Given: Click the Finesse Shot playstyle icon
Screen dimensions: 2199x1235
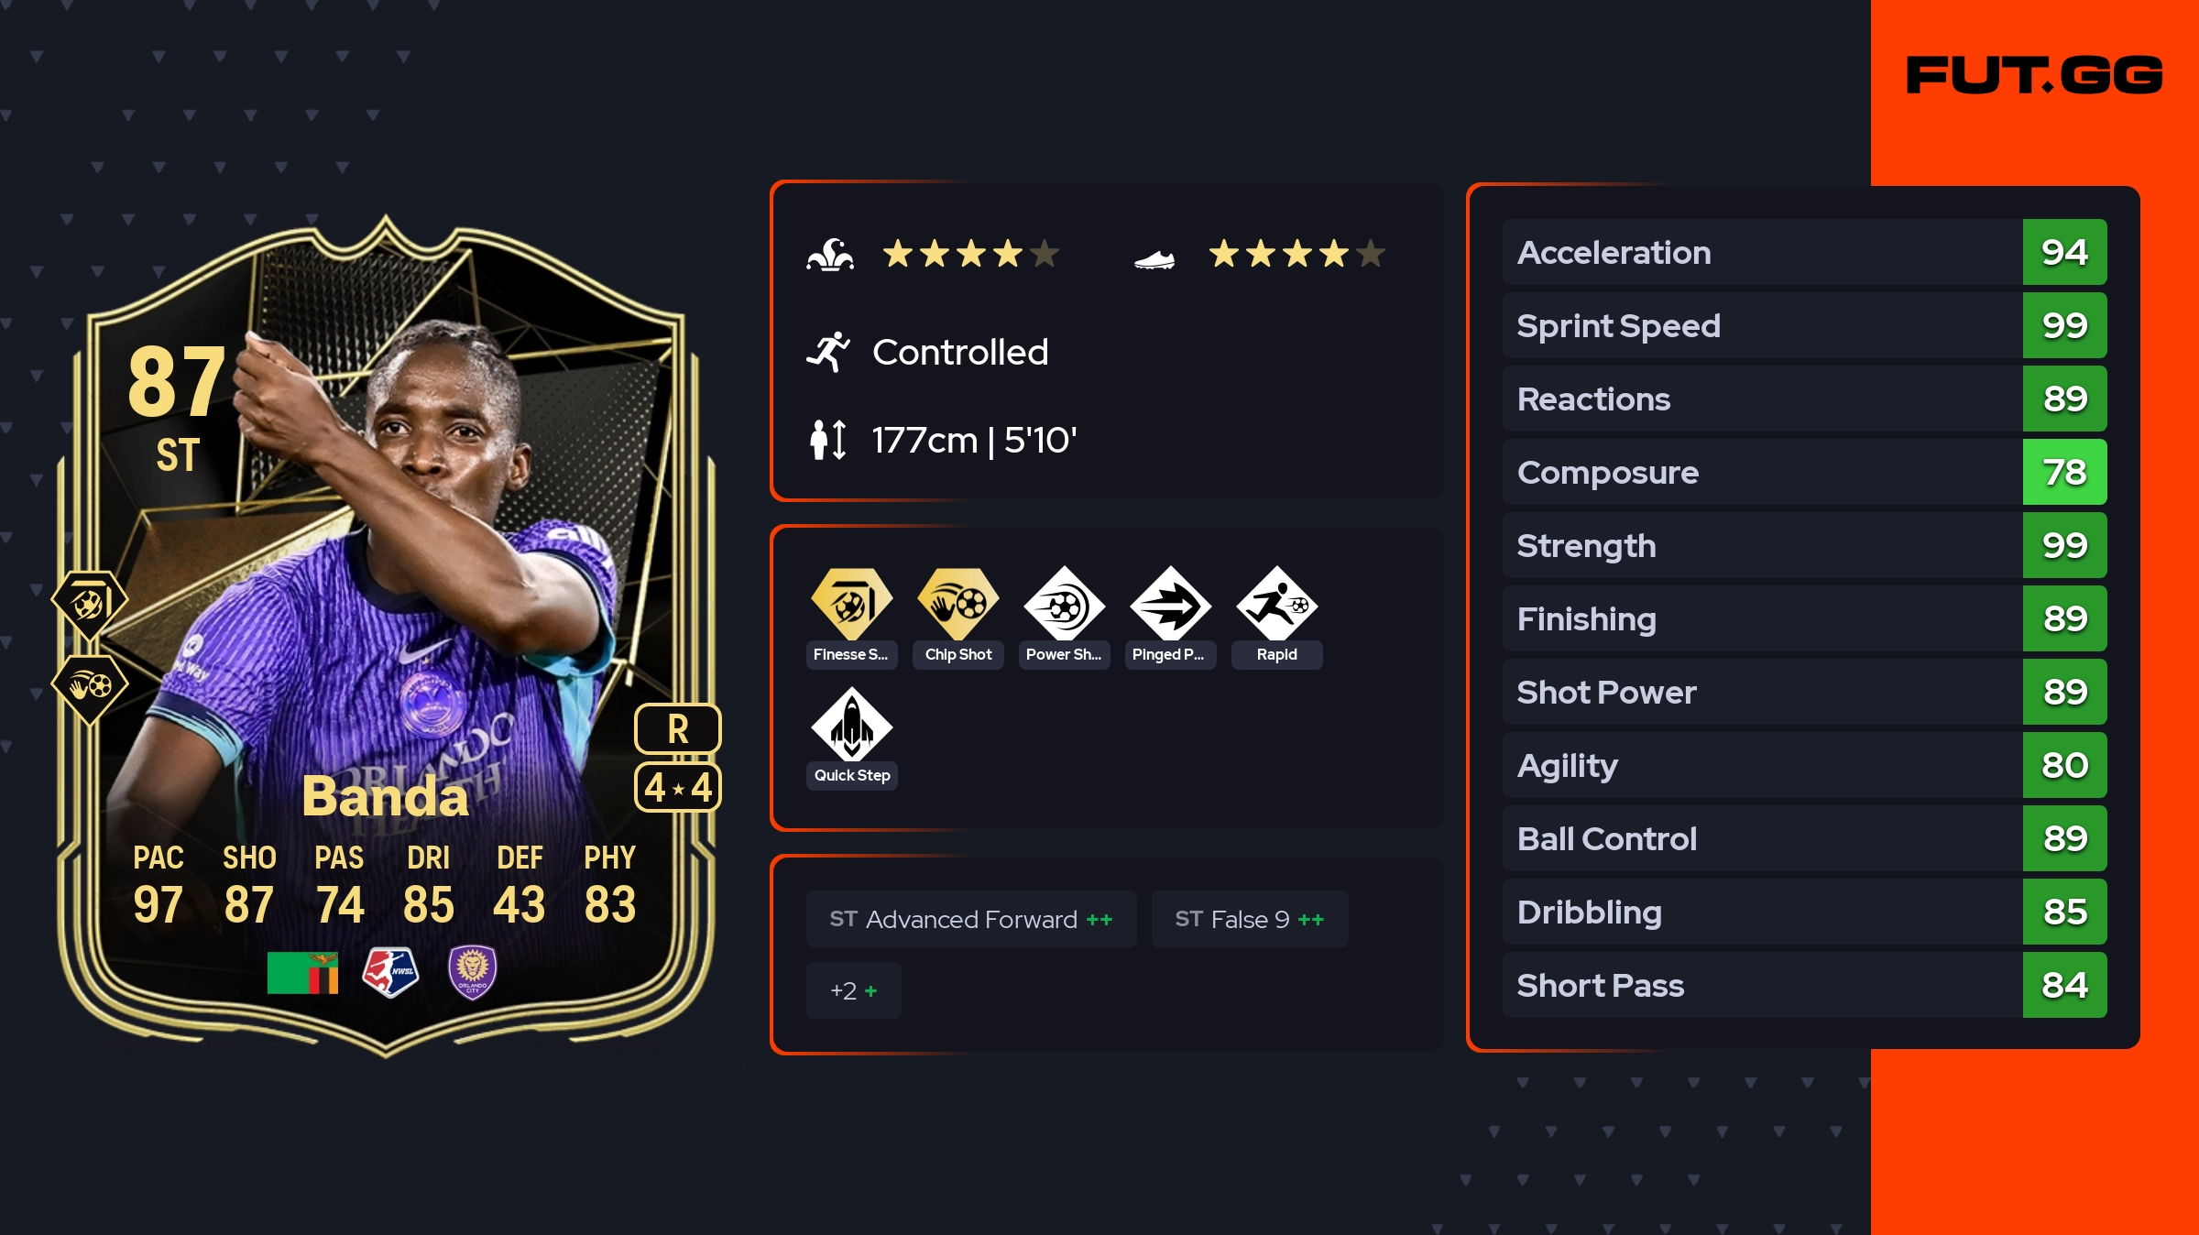Looking at the screenshot, I should click(x=852, y=605).
